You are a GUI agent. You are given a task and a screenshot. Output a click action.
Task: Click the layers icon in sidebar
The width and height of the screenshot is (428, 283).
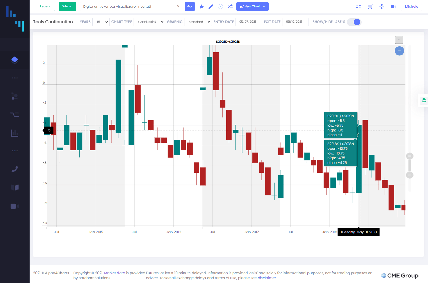(x=15, y=60)
